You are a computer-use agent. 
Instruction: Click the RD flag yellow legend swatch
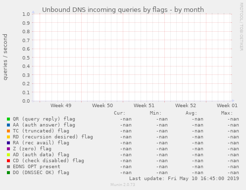click(8, 137)
